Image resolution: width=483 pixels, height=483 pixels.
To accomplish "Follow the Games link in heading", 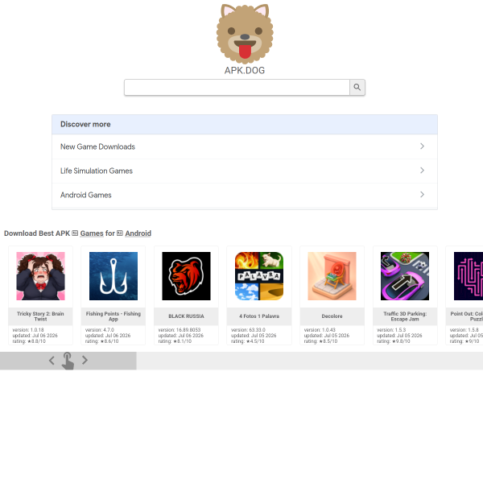I will click(92, 233).
